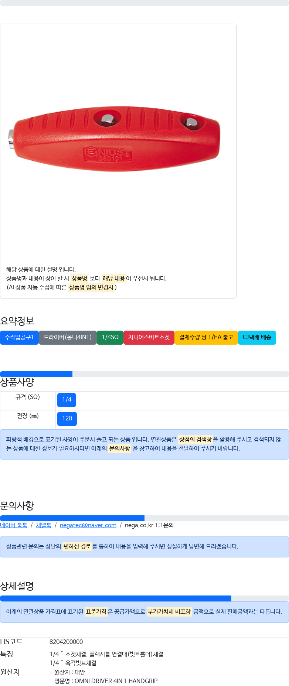Select the 120 length value badge

67,419
